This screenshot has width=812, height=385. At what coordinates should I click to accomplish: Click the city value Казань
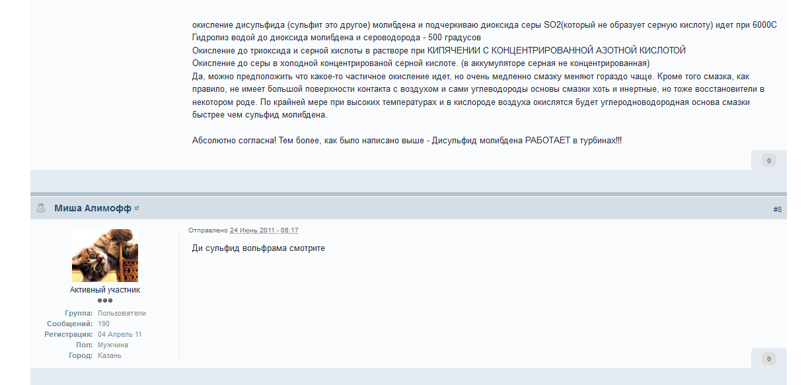110,355
